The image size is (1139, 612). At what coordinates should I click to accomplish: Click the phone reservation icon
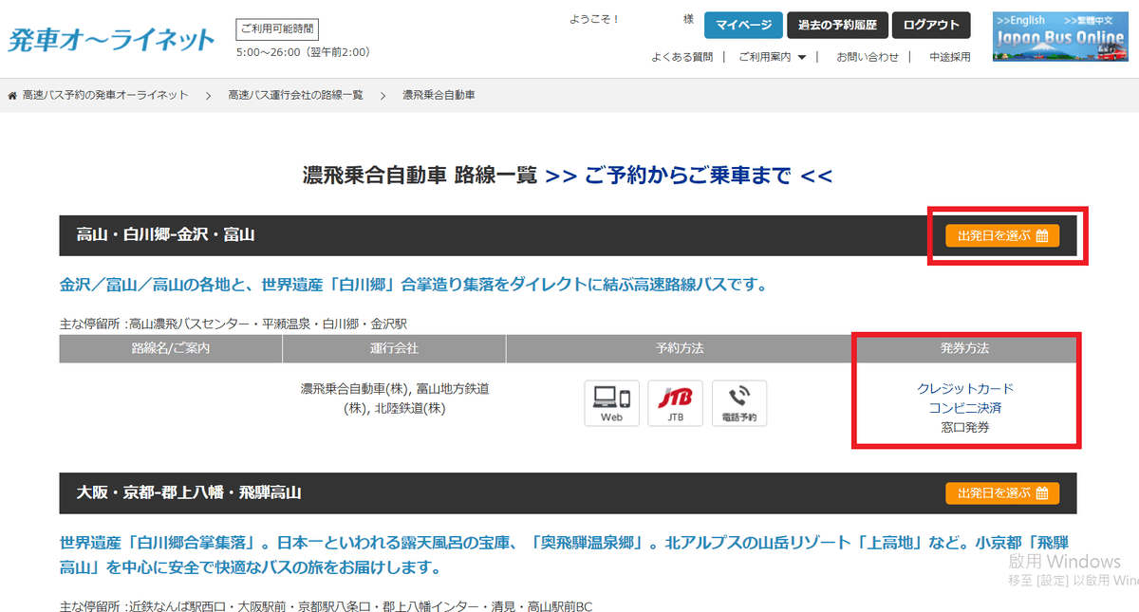tap(738, 403)
